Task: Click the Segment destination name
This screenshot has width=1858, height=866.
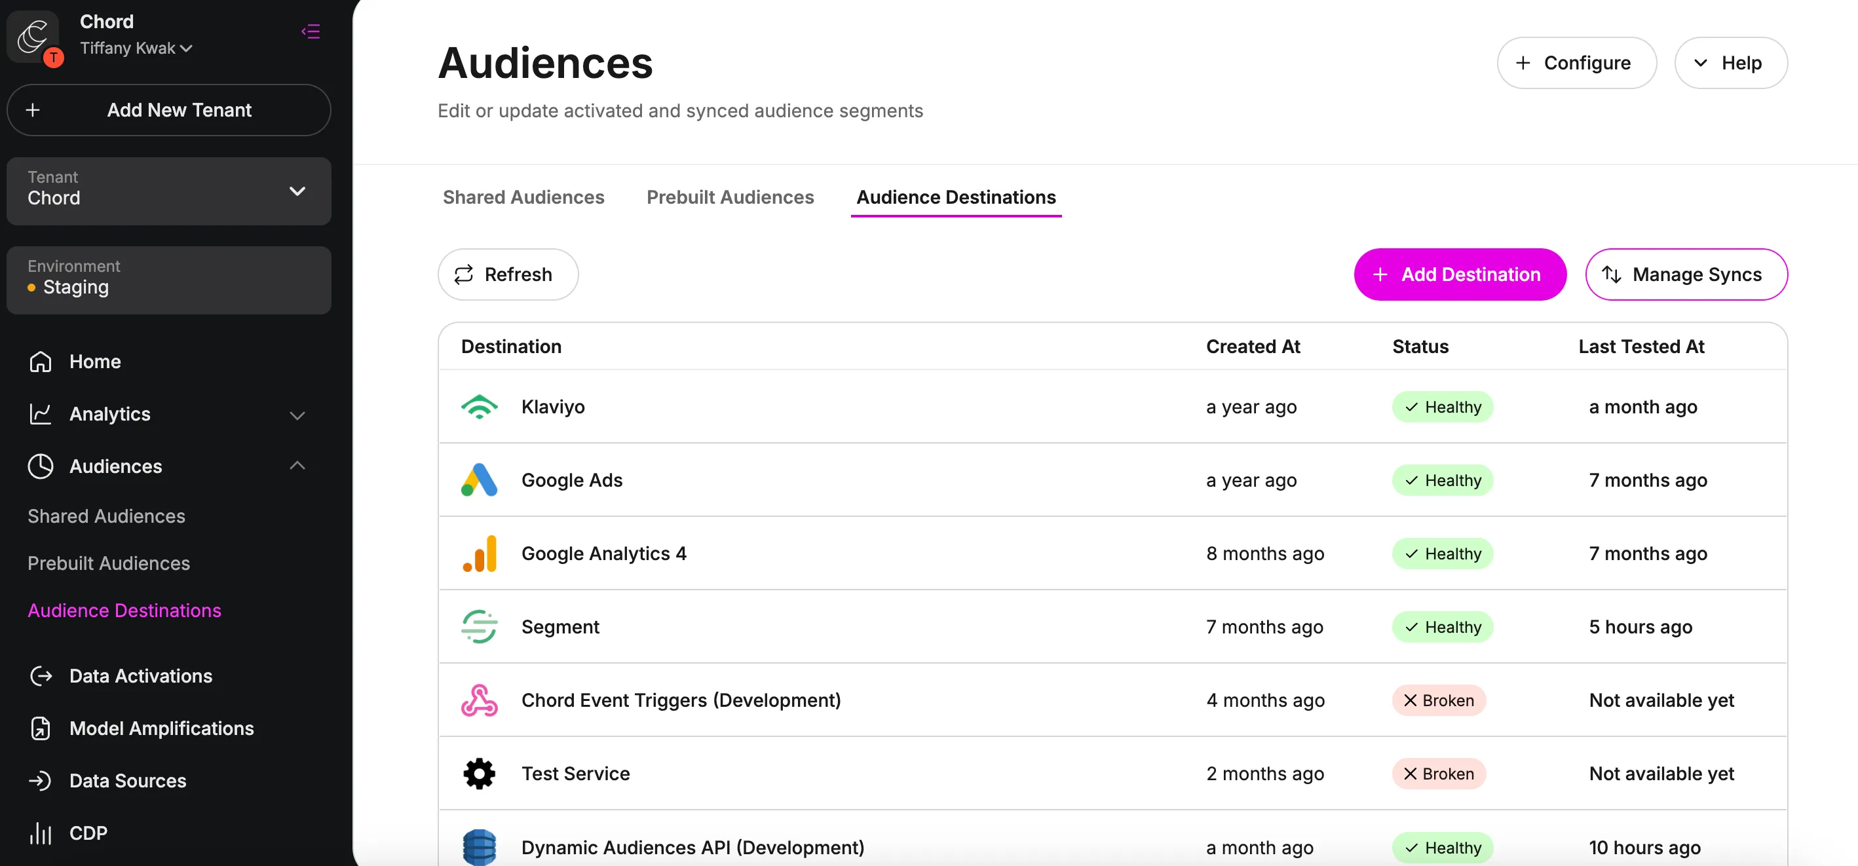Action: point(559,627)
